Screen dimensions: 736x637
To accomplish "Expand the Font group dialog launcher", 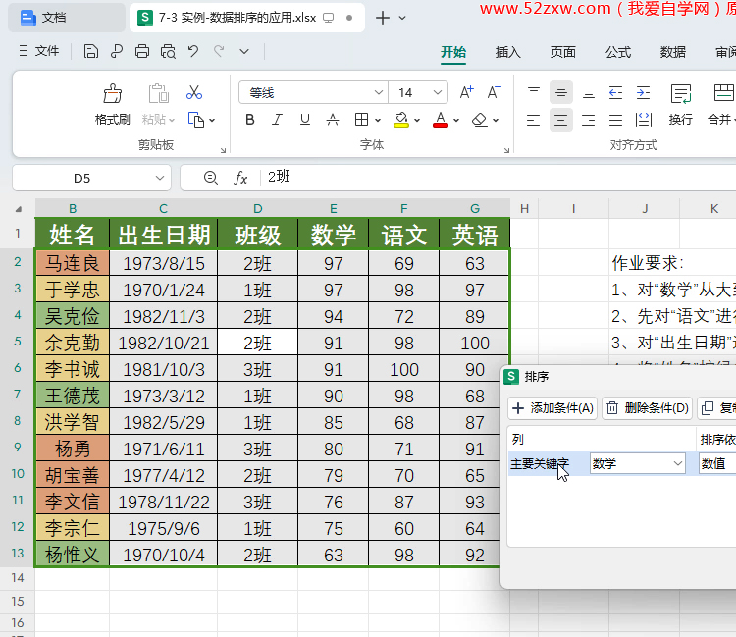I will click(507, 151).
